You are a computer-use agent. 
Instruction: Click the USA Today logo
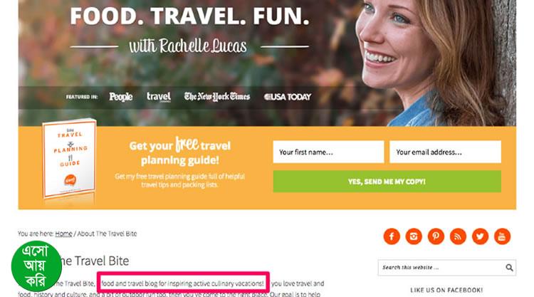tap(288, 97)
